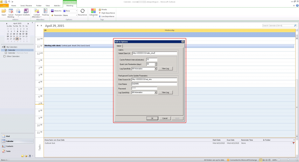
Task: Open Outlook Help question mark icon
Action: 297,6
